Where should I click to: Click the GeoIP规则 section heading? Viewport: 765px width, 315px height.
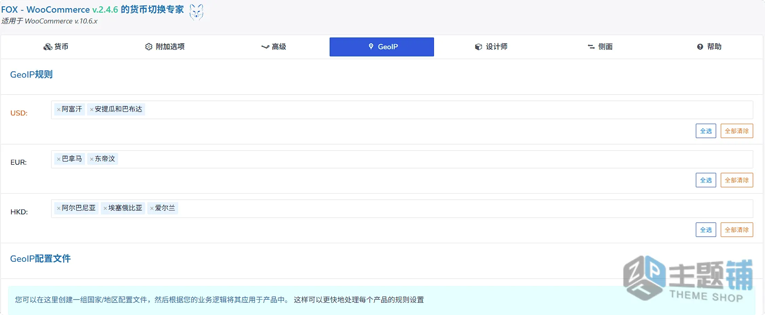tap(31, 74)
